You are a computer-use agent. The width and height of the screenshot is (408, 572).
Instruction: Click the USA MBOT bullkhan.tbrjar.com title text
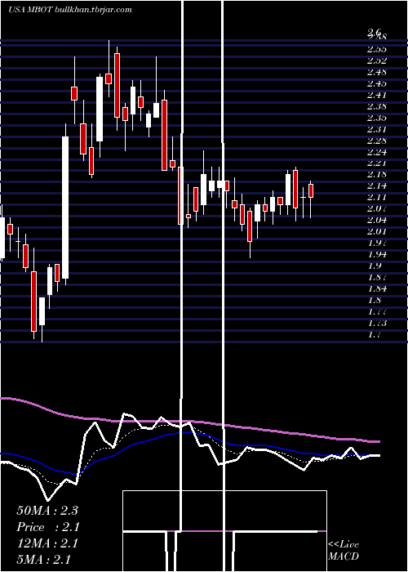69,10
